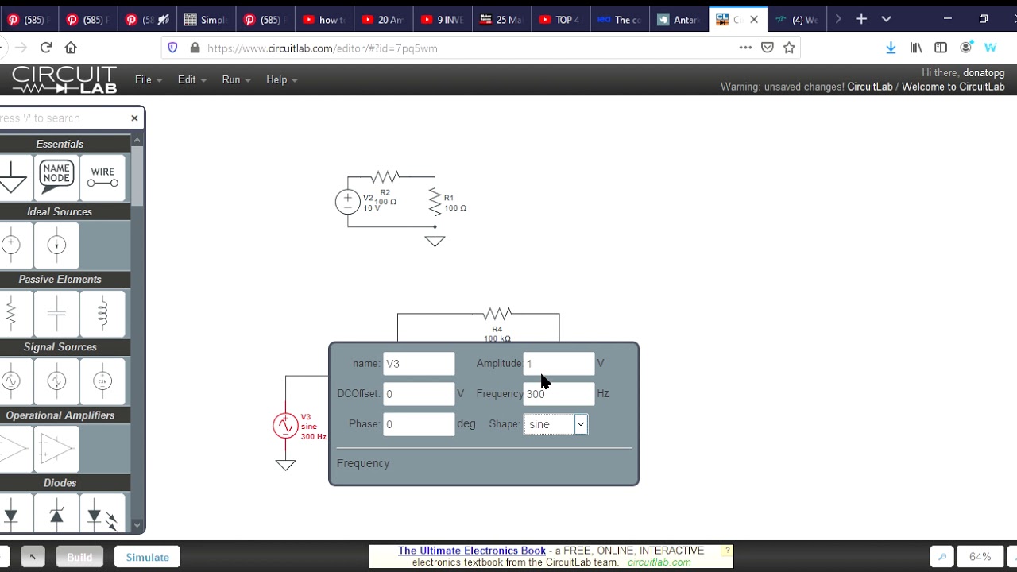Open the Run menu
1017x572 pixels.
pos(236,79)
